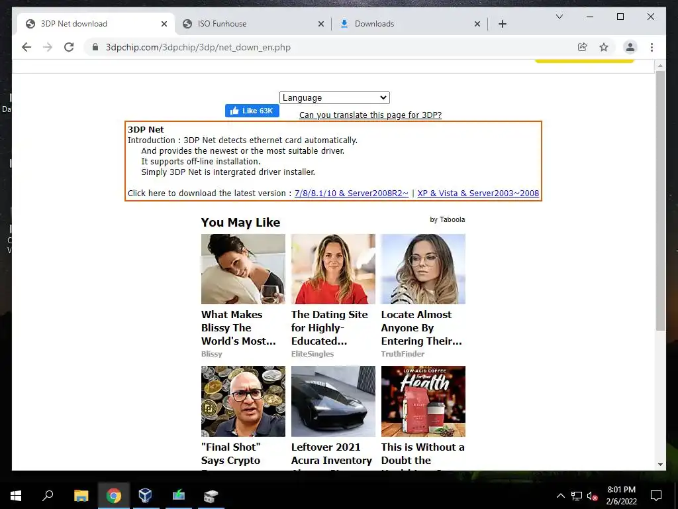Click the scrollbar up arrow

[x=660, y=66]
